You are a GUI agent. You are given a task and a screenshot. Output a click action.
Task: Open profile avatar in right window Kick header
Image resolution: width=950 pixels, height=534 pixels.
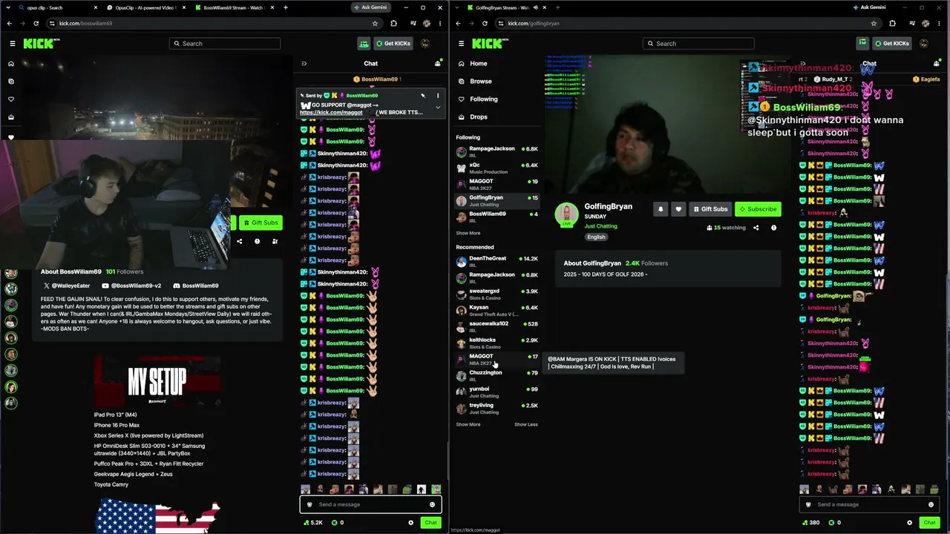[924, 44]
